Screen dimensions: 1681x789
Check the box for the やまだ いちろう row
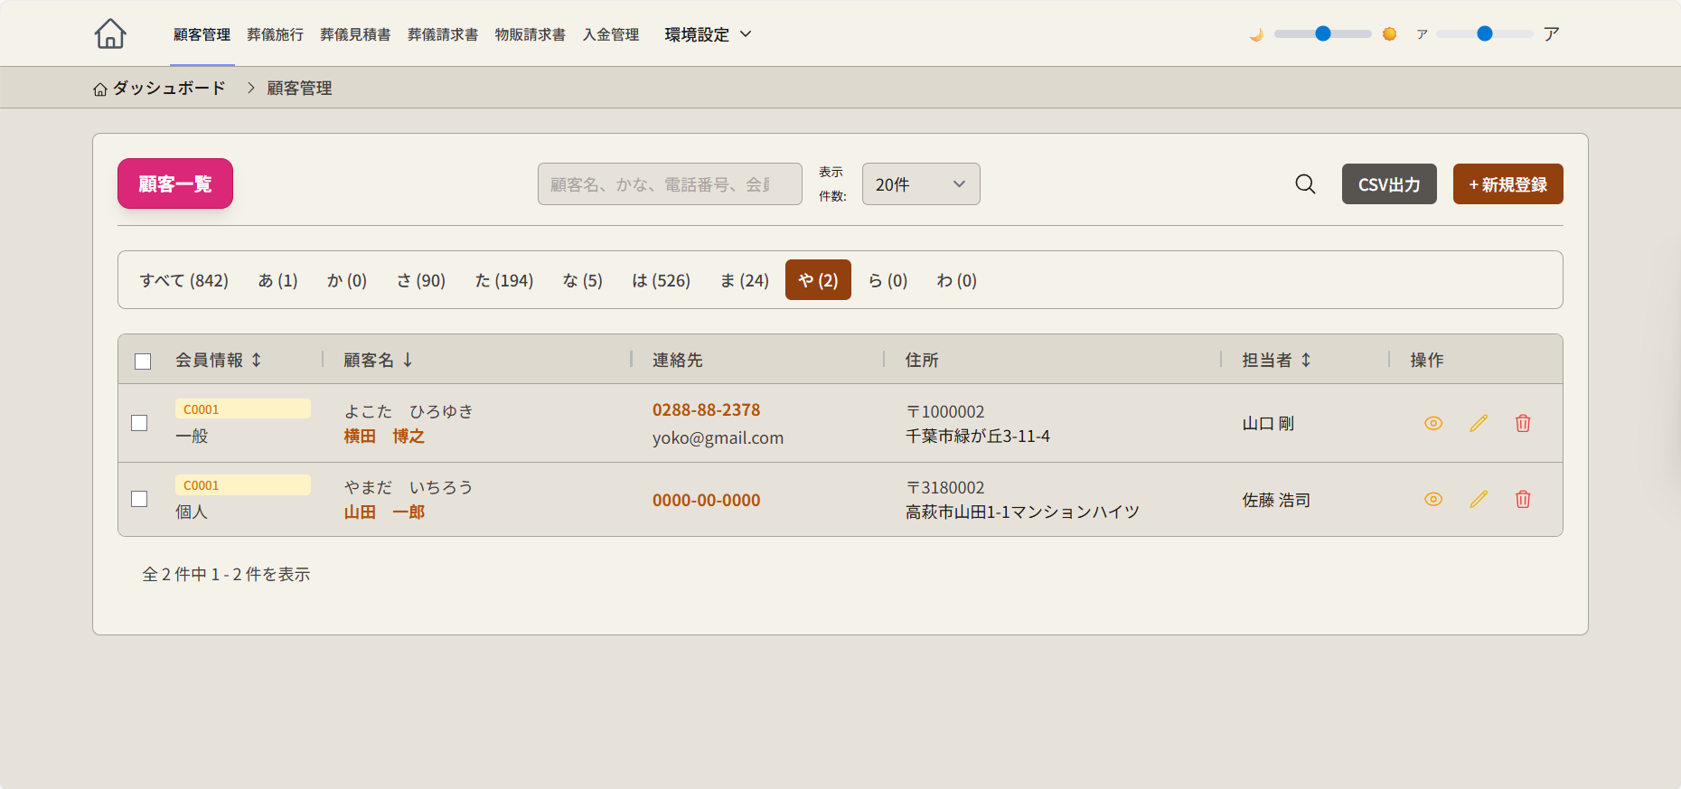tap(139, 499)
